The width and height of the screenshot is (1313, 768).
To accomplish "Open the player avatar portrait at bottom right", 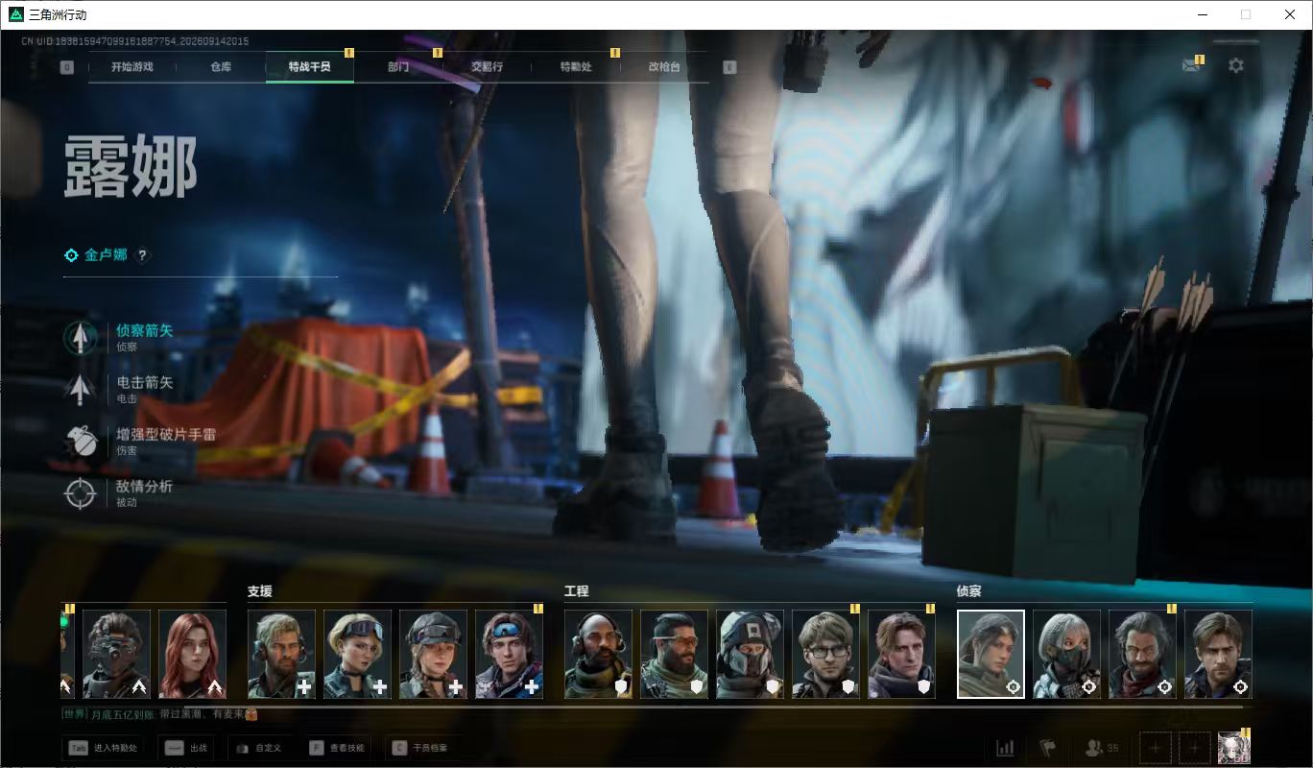I will 1233,747.
